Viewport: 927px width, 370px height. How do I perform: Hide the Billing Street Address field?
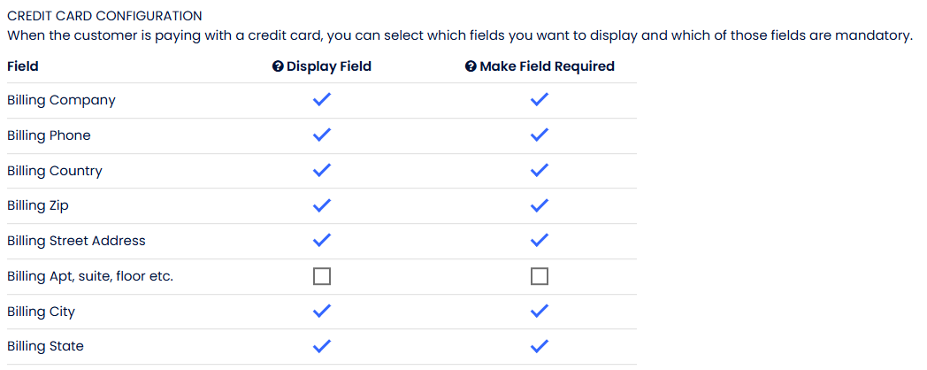tap(322, 241)
